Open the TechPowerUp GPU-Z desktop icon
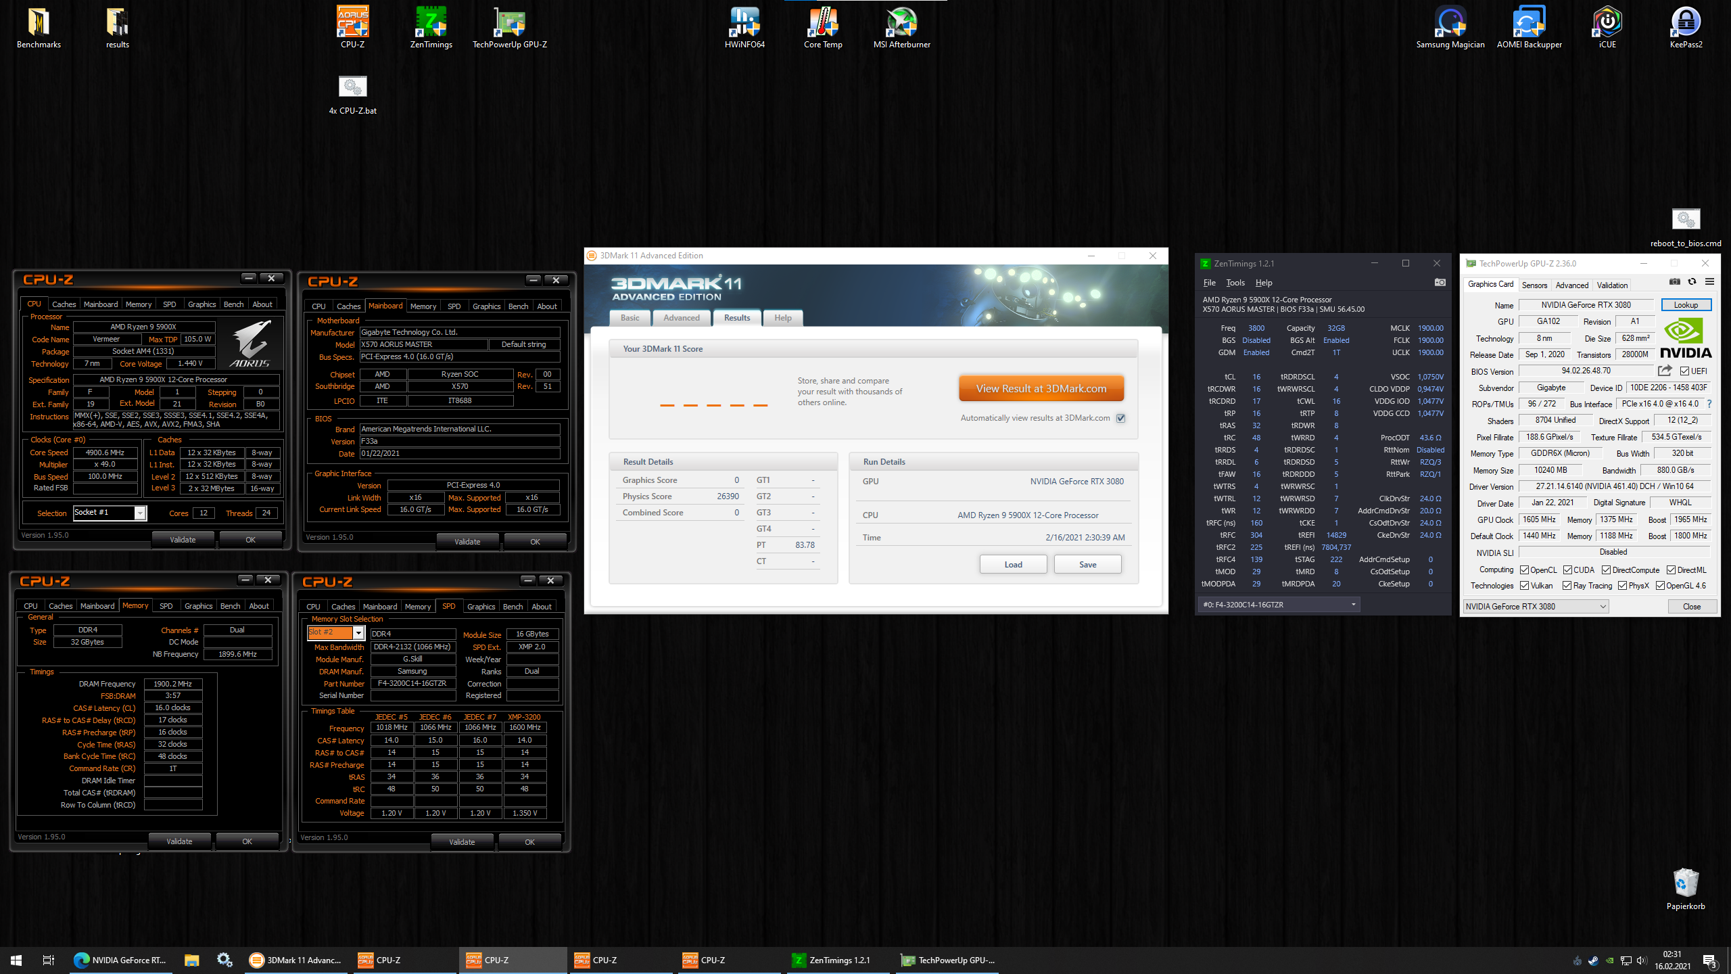The image size is (1731, 974). [x=510, y=28]
